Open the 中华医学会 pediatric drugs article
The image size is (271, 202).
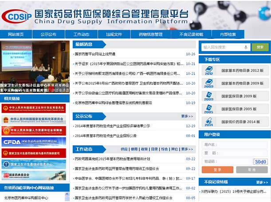tap(129, 179)
